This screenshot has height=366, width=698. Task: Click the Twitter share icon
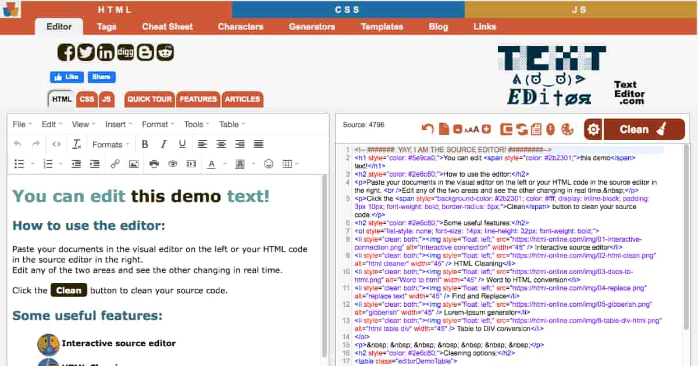86,52
